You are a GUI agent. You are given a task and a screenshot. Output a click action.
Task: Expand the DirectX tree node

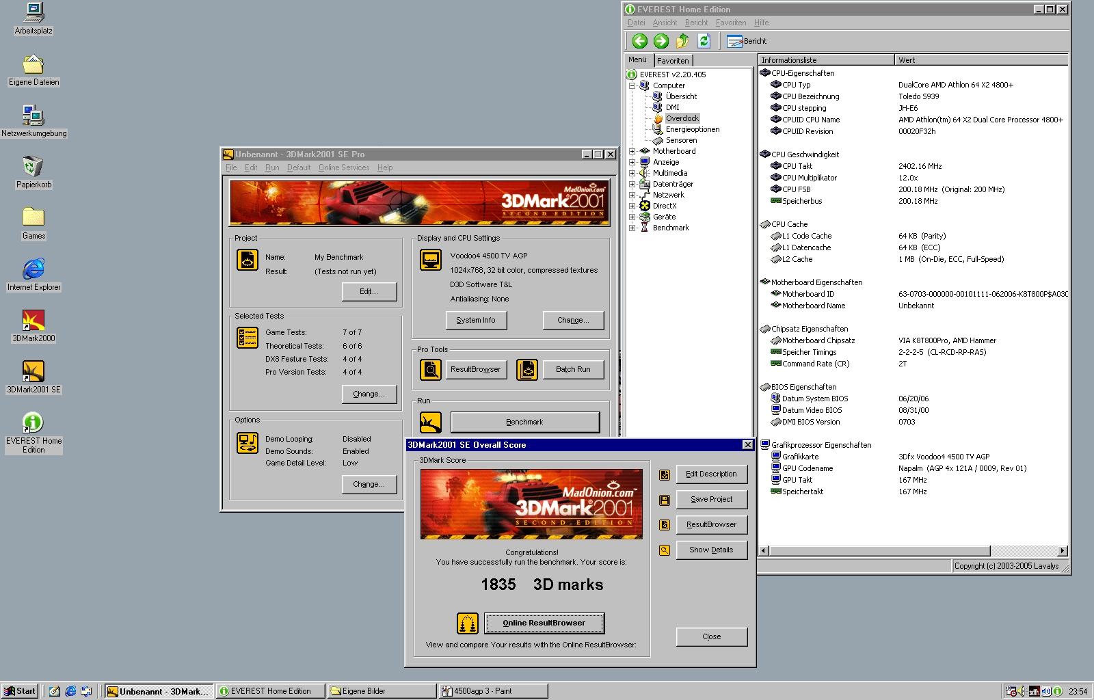[x=632, y=206]
